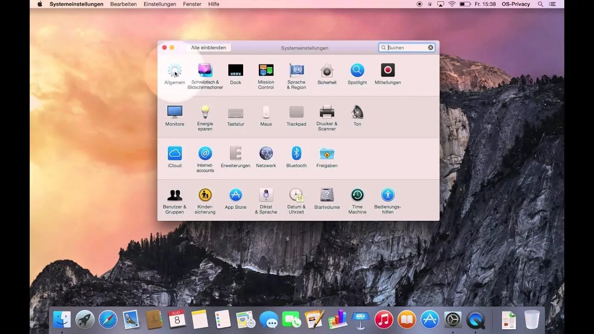Open the Maus preference pane

tap(266, 116)
